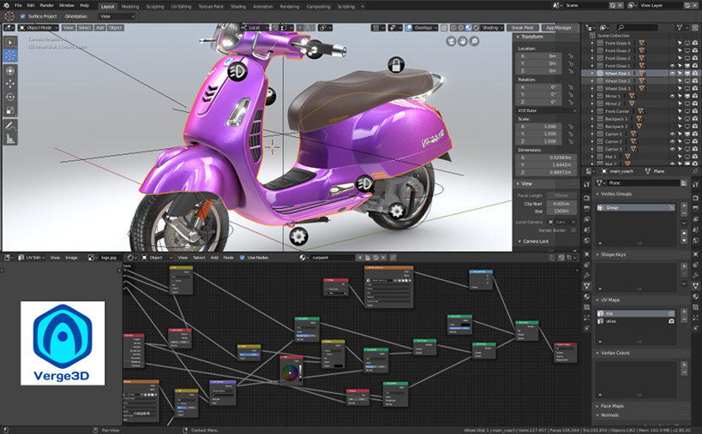Click the Sneak Peek button
The height and width of the screenshot is (434, 702).
523,27
